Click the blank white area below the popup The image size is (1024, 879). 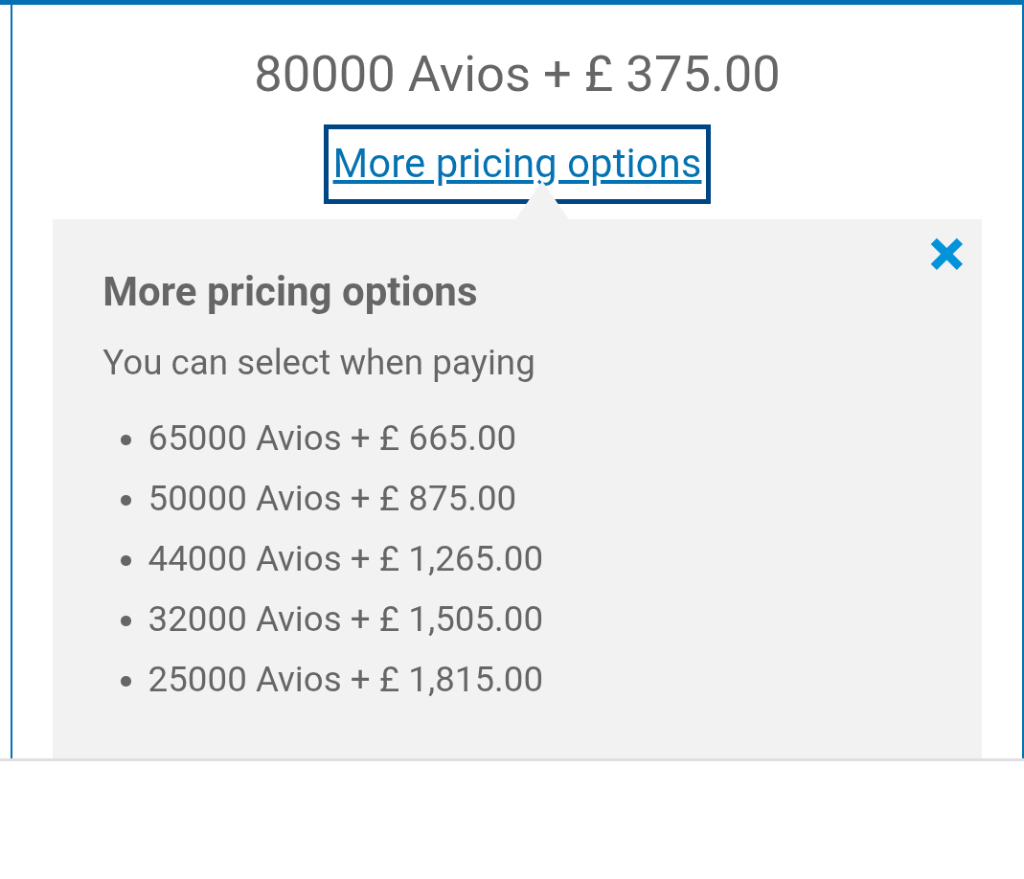(x=512, y=821)
